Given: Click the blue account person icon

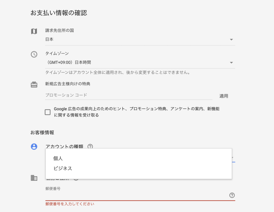Looking at the screenshot, I should 34,147.
